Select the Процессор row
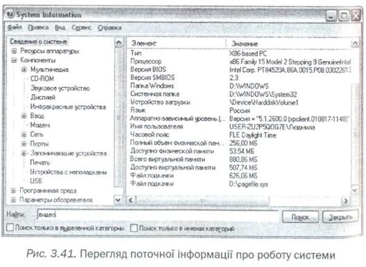Image resolution: width=366 pixels, height=267 pixels. 241,62
